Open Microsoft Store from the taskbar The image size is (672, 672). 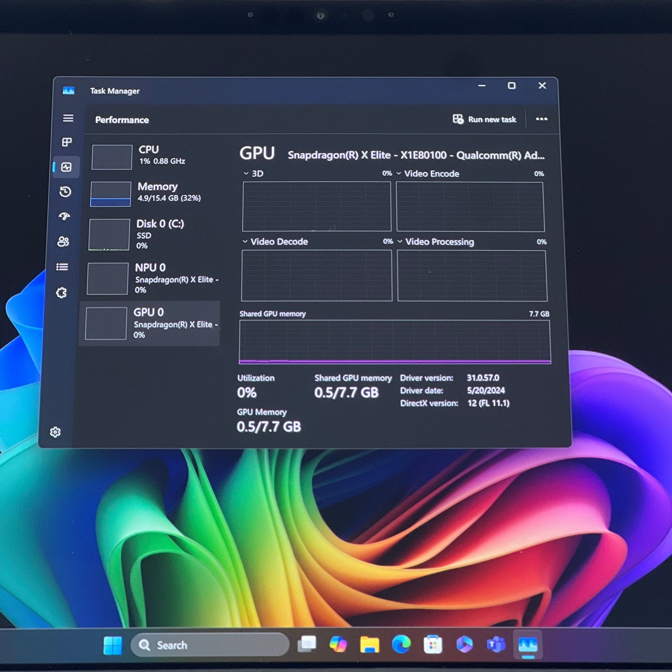pyautogui.click(x=433, y=645)
